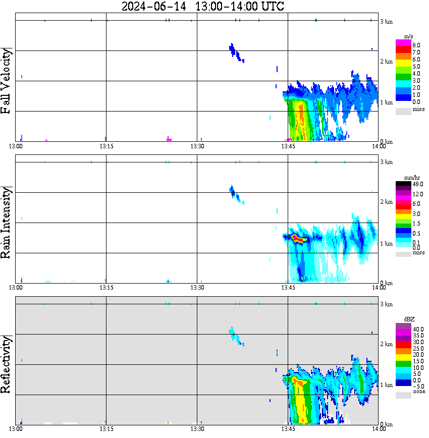Click the 1 km label of the Rain Intensity panel
429x438 pixels.
pyautogui.click(x=387, y=244)
